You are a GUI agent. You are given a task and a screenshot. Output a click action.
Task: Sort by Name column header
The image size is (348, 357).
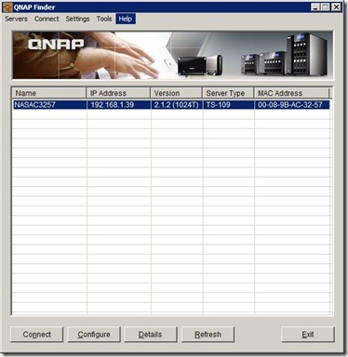click(49, 93)
